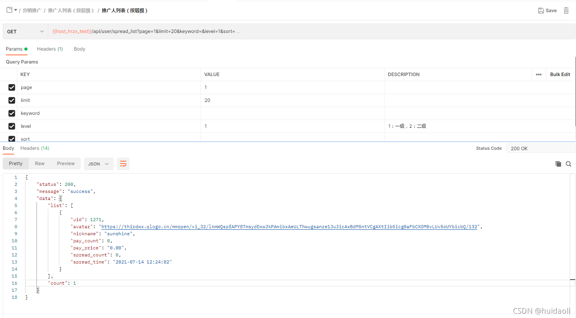Click the "count": 1 line

[x=62, y=283]
